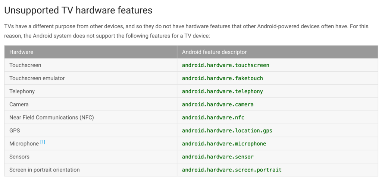Click the Touchscreen row label
Viewport: 382px width, 180px height.
[25, 65]
